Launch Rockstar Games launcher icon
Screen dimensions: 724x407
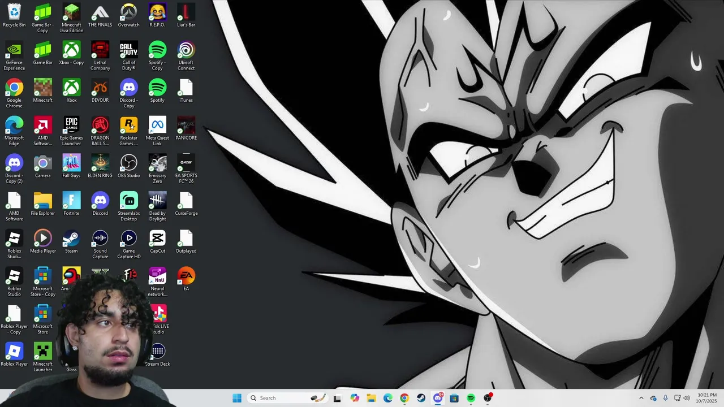[128, 131]
